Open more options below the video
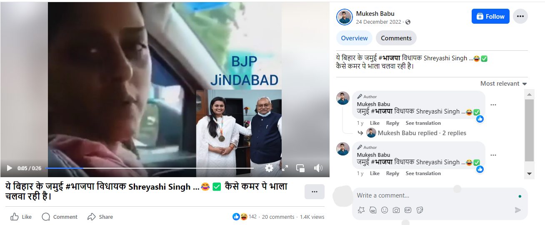 click(315, 192)
